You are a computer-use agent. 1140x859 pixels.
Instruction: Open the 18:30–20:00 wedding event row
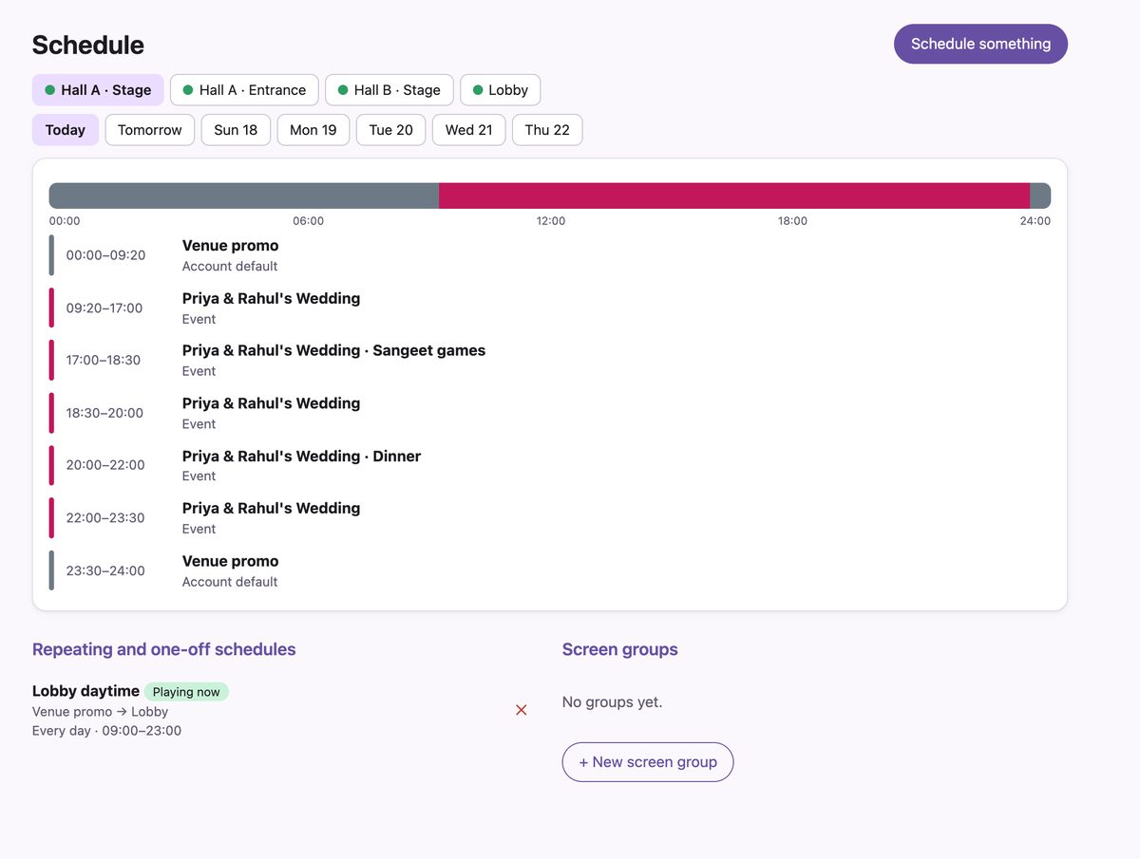click(x=550, y=413)
